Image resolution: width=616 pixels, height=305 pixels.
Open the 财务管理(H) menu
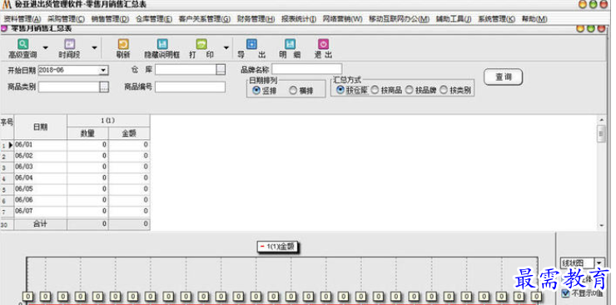(x=256, y=19)
